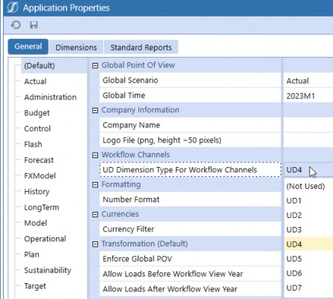Open the Standard Reports tab
Viewport: 333px width, 299px height.
pos(141,47)
